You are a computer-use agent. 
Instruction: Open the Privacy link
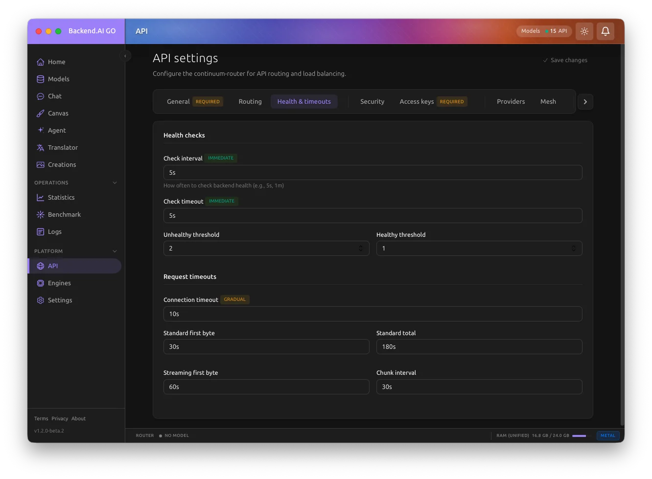60,418
